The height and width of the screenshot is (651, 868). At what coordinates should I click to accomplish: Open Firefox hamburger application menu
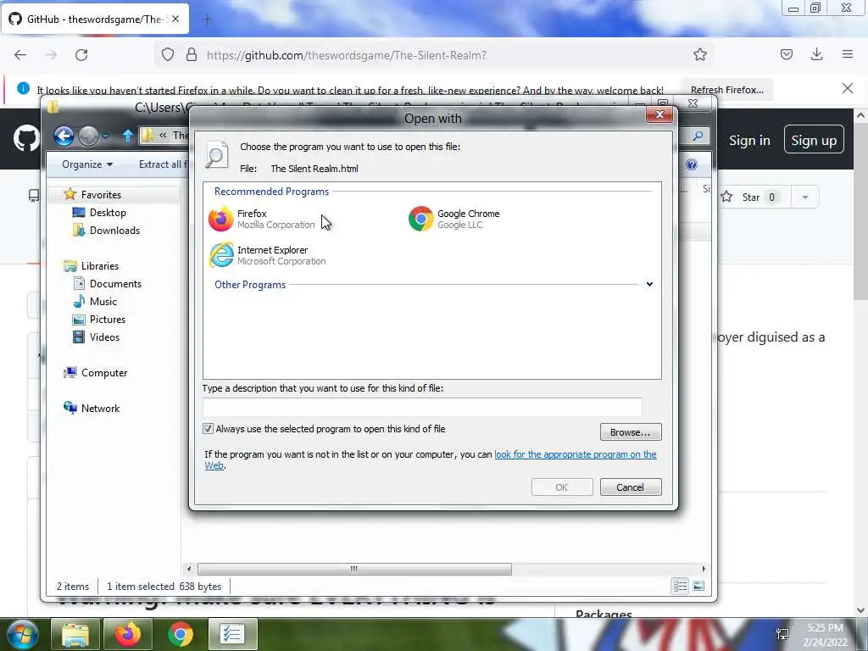click(848, 54)
